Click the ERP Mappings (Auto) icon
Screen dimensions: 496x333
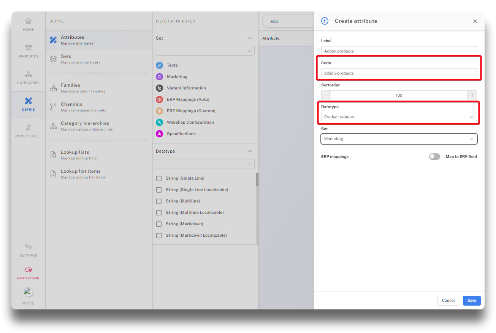(x=160, y=100)
